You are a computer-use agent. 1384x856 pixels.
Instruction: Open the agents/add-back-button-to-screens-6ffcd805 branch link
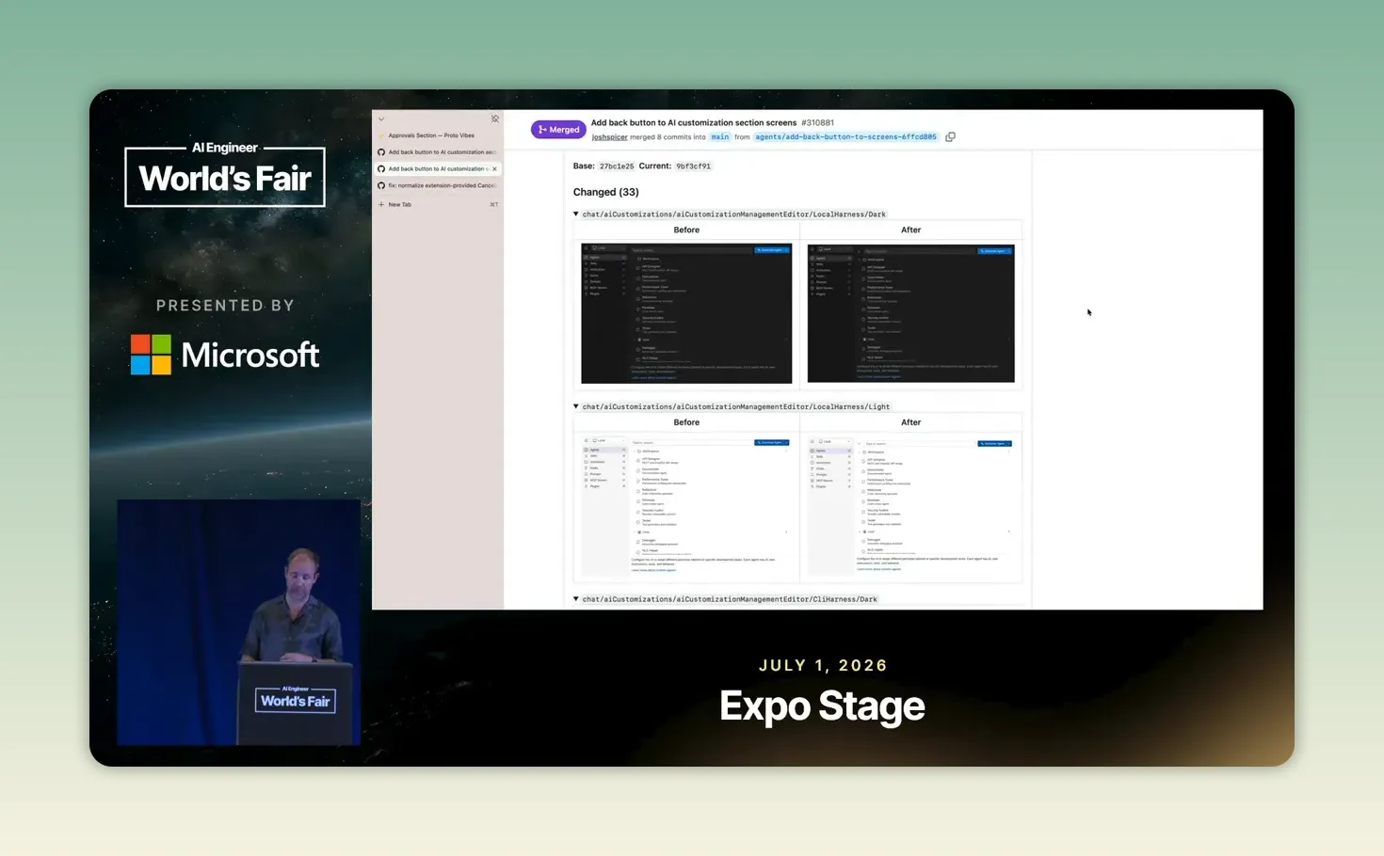tap(845, 137)
